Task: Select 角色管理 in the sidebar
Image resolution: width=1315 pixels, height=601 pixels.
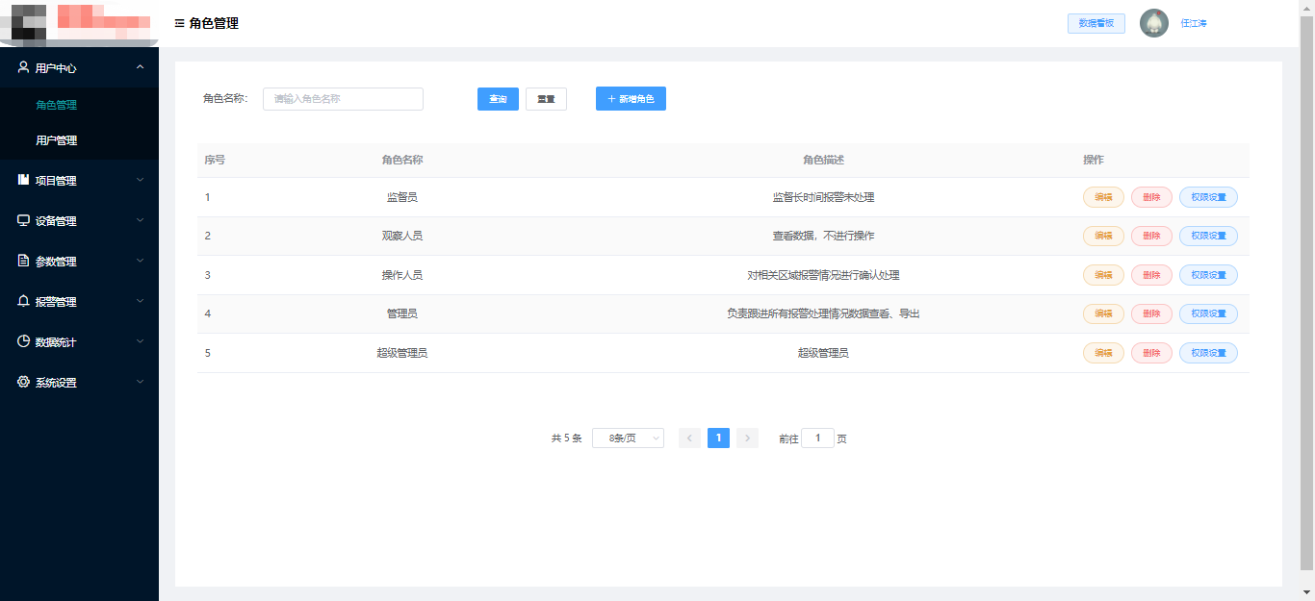Action: [57, 105]
